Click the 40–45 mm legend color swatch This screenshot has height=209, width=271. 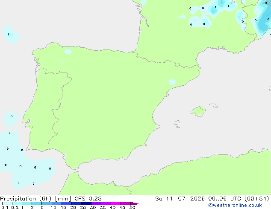coord(116,203)
